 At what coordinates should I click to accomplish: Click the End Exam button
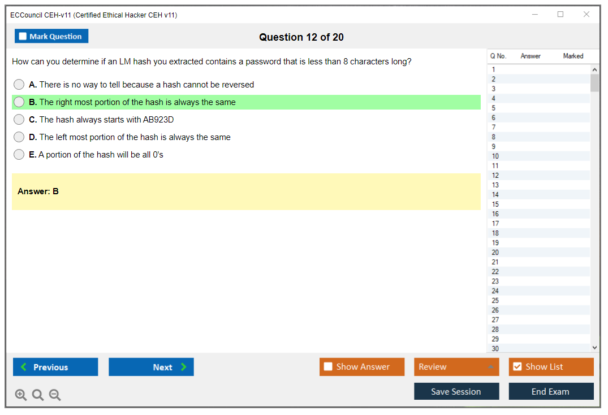point(551,391)
